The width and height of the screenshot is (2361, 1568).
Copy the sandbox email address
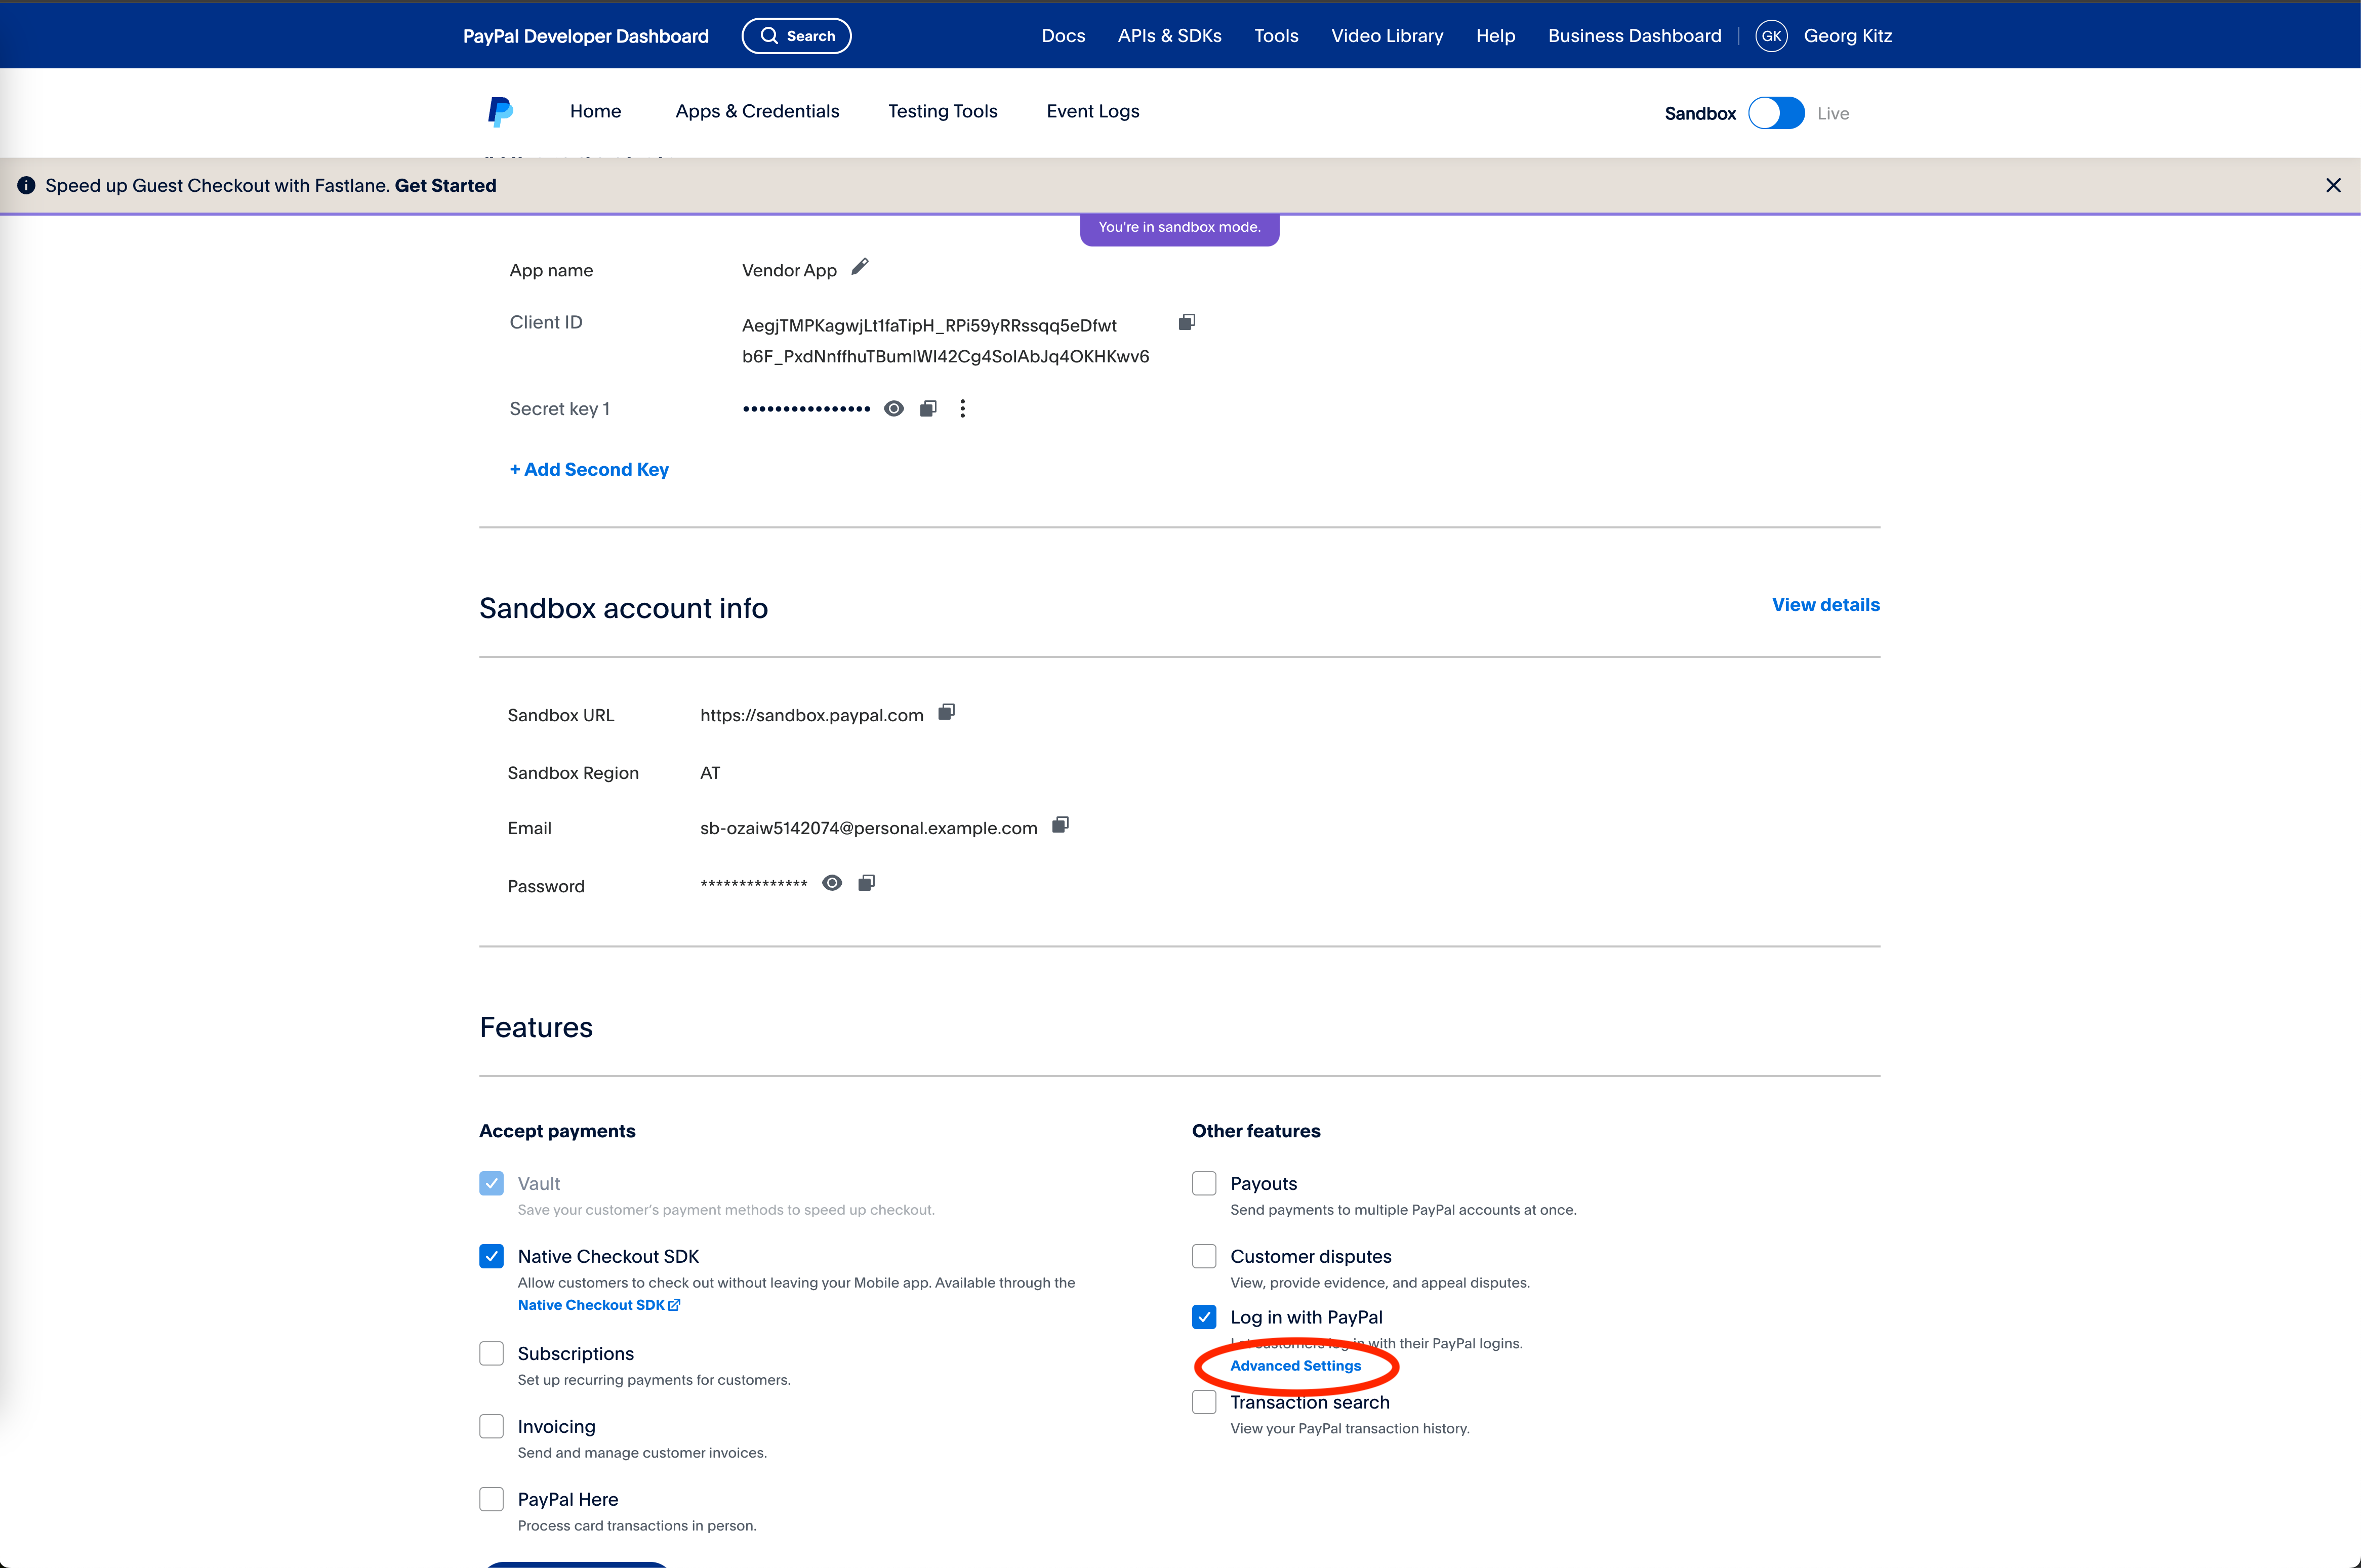[x=1060, y=825]
